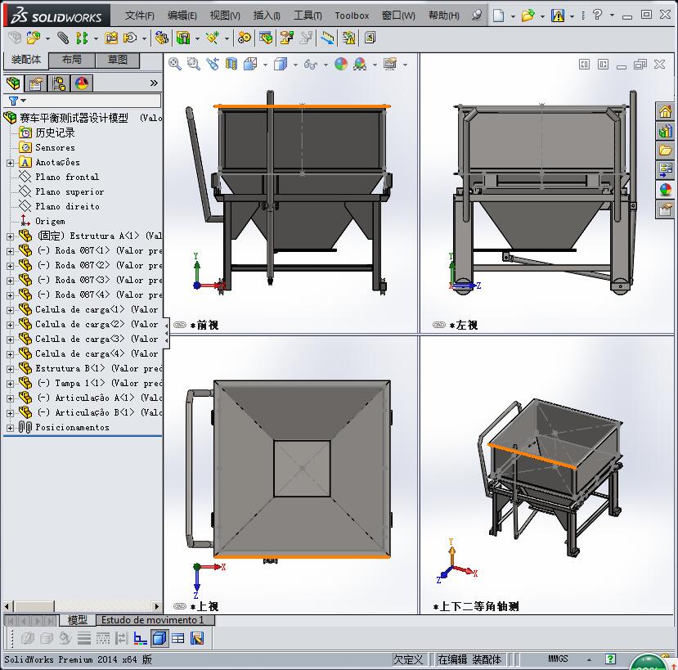Open the View Orientation dropdown arrow

point(265,65)
